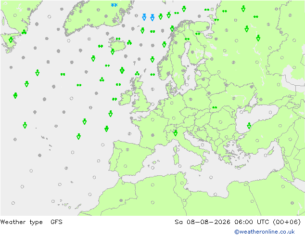The width and height of the screenshot is (305, 236).
Task: Click the green rain dots over western Ukraine
Action: [x=215, y=107]
